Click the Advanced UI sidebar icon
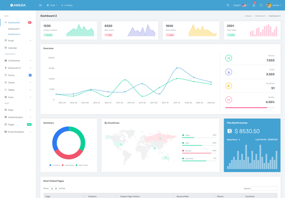 [6, 68]
